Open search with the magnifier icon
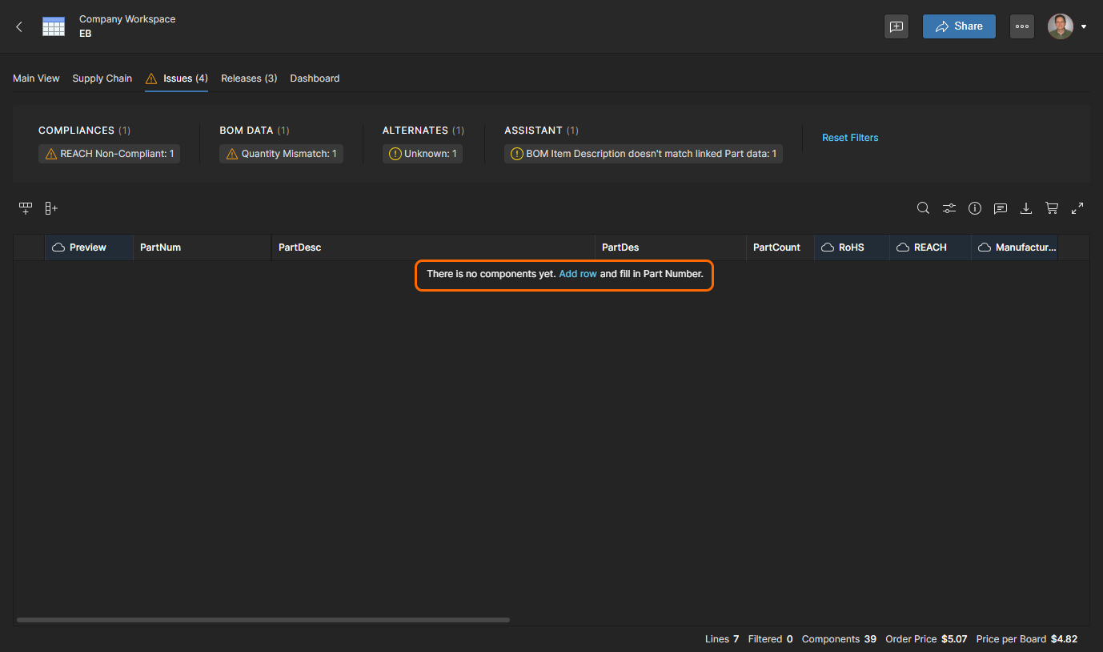Image resolution: width=1103 pixels, height=652 pixels. click(x=923, y=208)
